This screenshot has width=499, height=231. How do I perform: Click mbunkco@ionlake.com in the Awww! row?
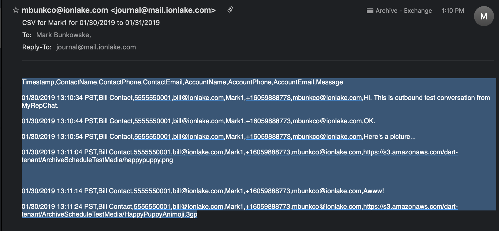327,191
